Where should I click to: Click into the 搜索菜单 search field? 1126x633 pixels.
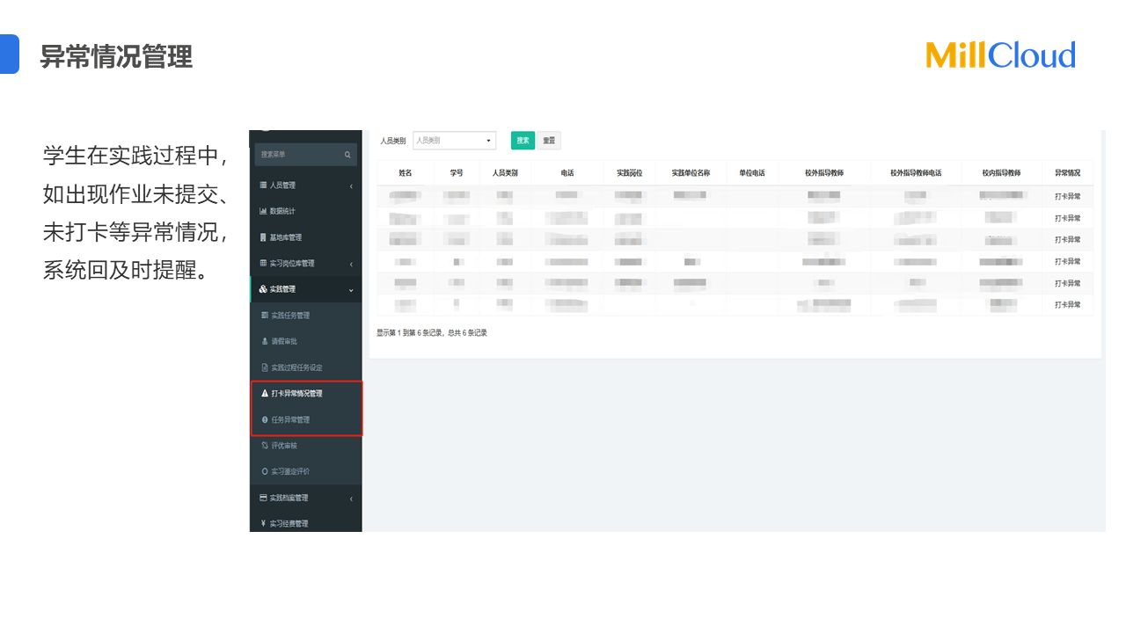click(297, 155)
